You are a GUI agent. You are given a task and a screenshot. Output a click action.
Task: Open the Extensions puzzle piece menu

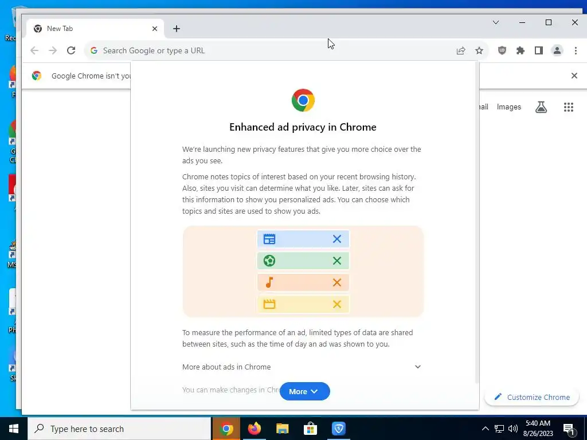[521, 50]
